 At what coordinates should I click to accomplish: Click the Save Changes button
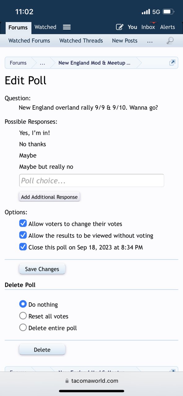tap(42, 269)
